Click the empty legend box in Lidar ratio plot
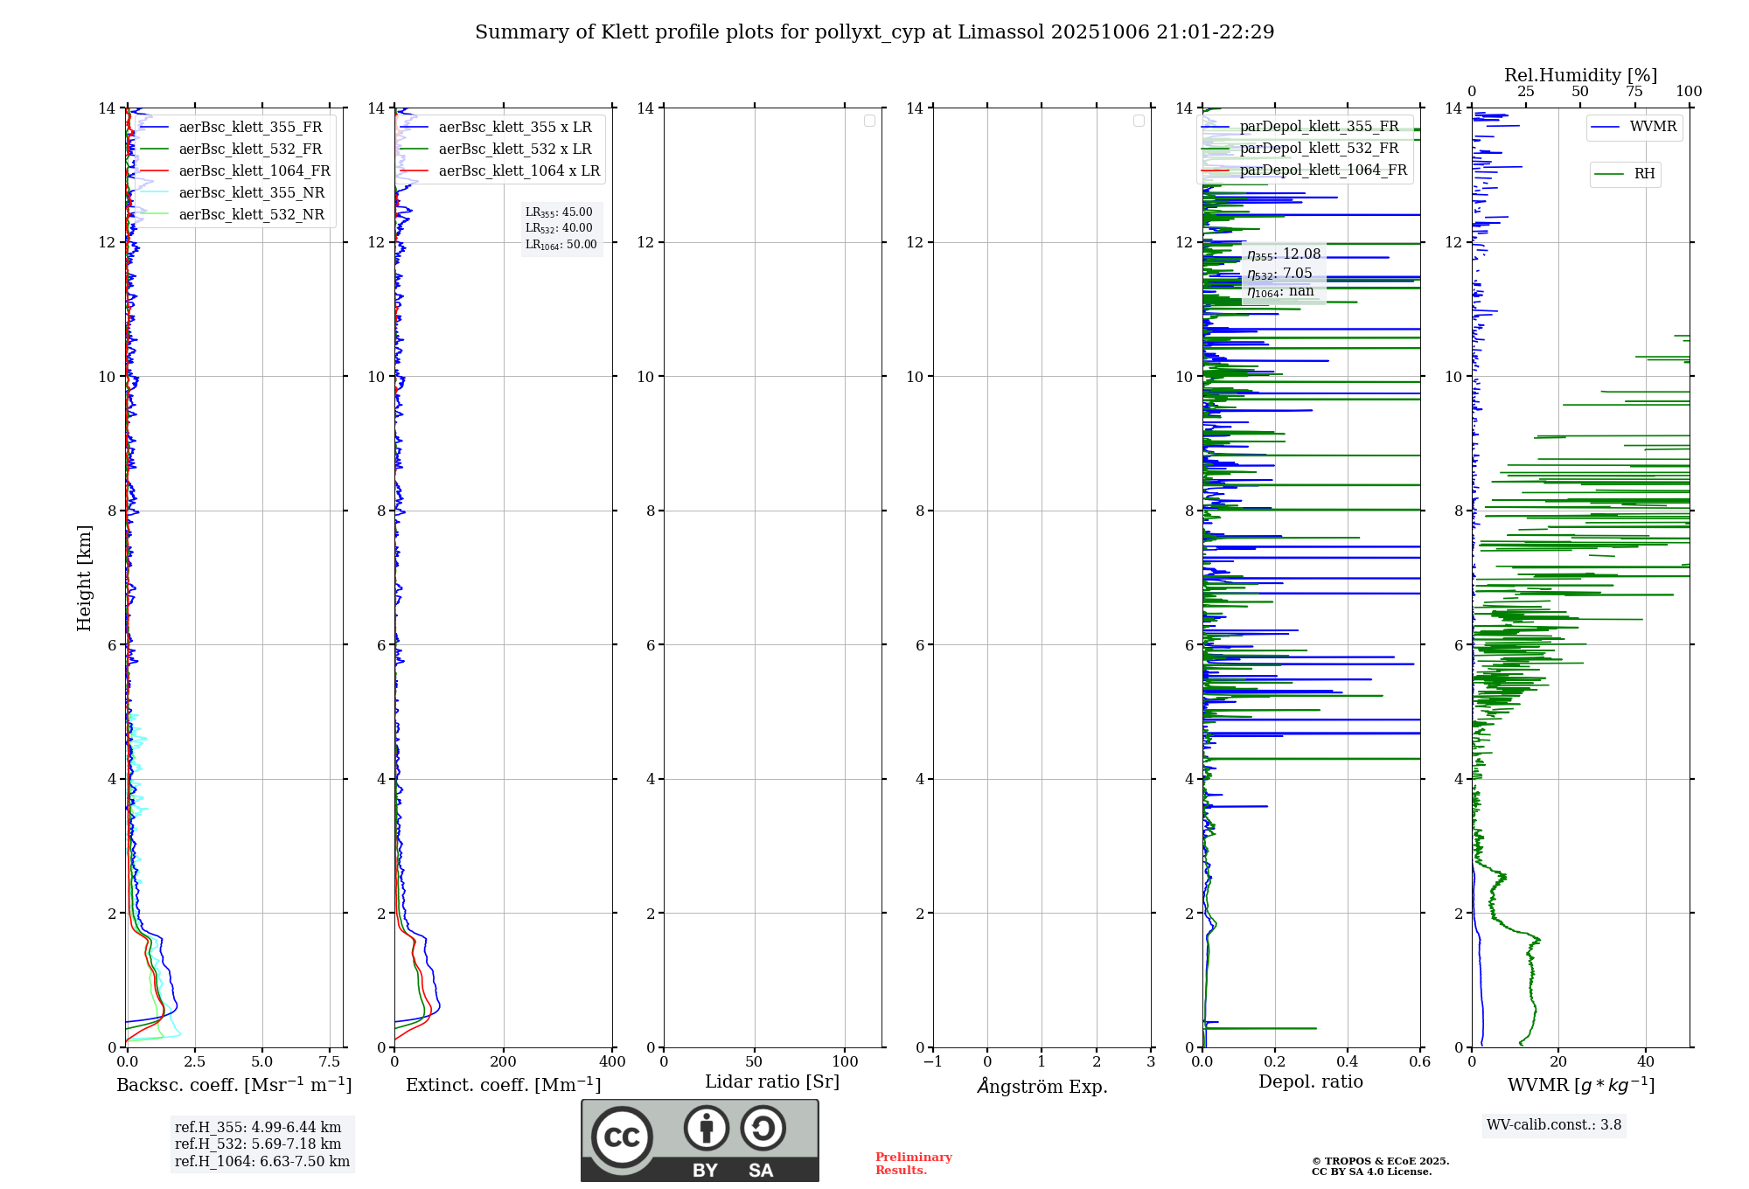 [x=869, y=121]
